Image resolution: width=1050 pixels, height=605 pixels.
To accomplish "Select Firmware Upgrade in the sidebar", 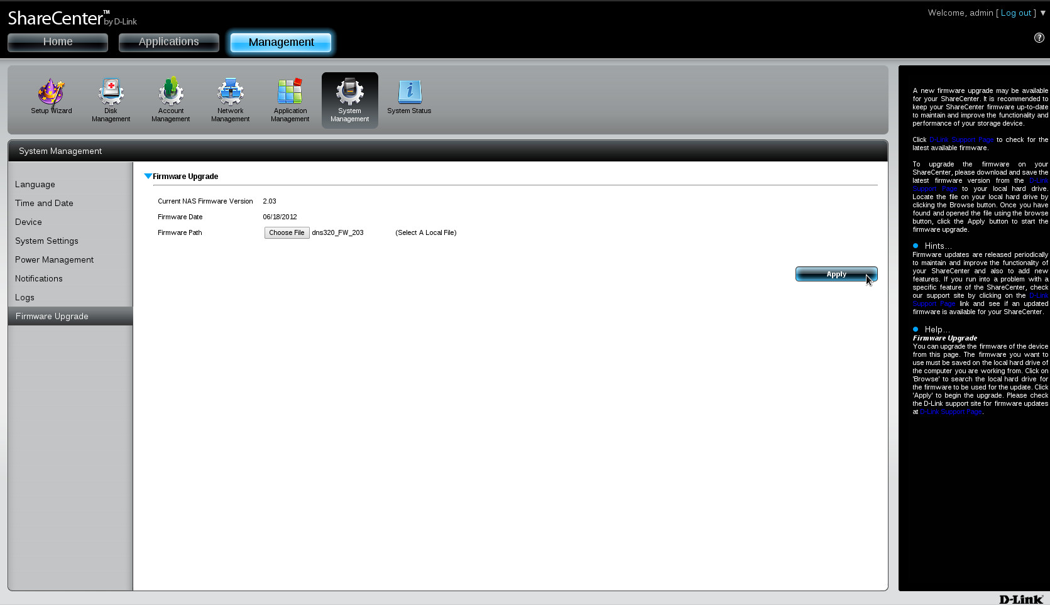I will tap(70, 316).
